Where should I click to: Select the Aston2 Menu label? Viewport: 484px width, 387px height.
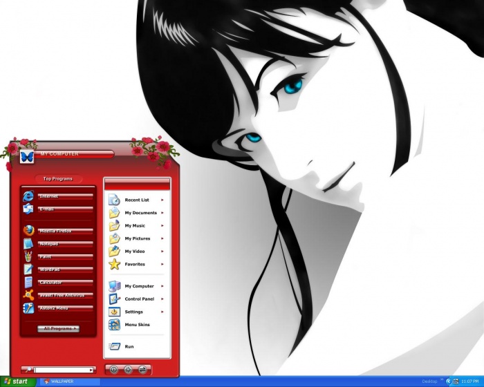click(x=54, y=308)
